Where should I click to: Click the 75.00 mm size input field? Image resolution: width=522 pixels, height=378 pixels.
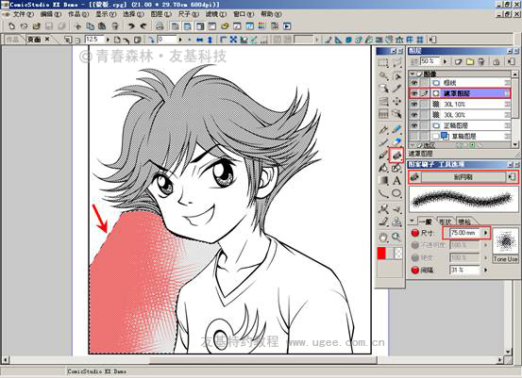click(464, 233)
